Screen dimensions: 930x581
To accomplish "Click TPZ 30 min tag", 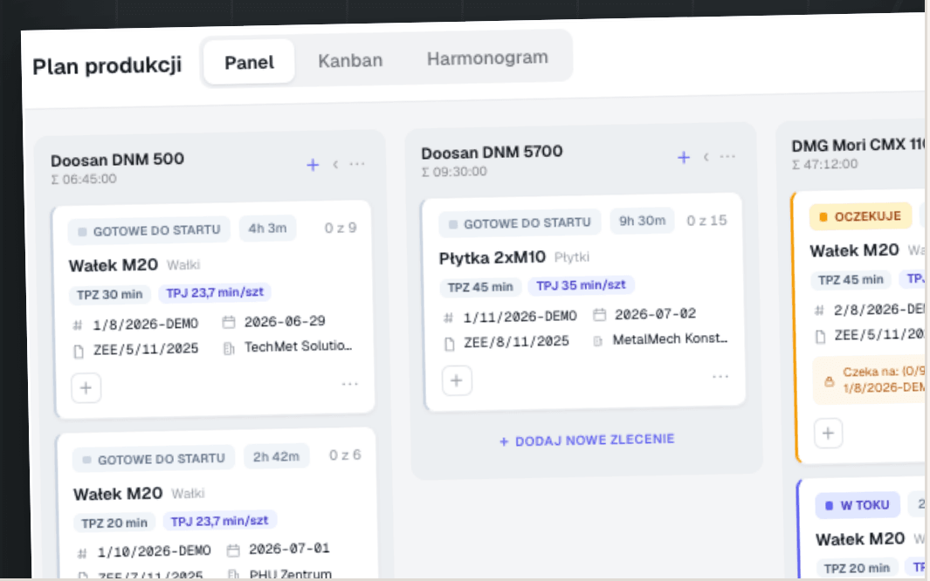I will click(110, 294).
